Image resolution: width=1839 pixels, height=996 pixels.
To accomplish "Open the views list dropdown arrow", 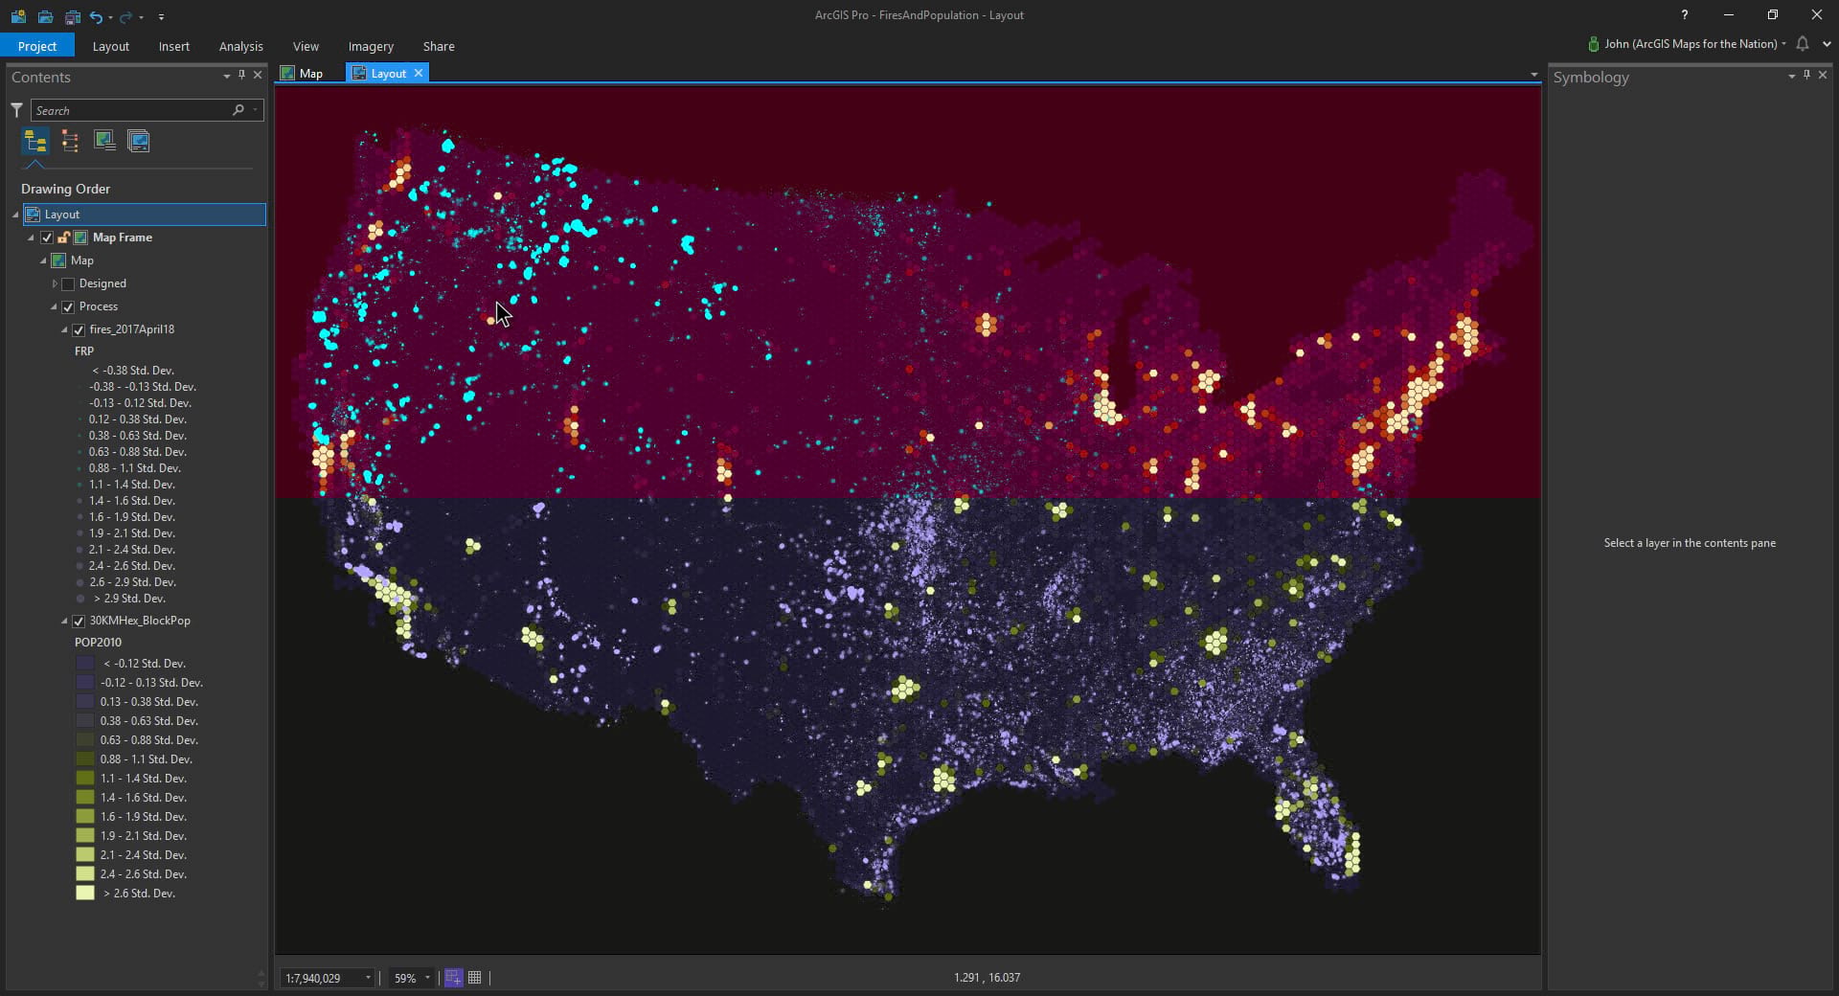I will coord(1533,75).
